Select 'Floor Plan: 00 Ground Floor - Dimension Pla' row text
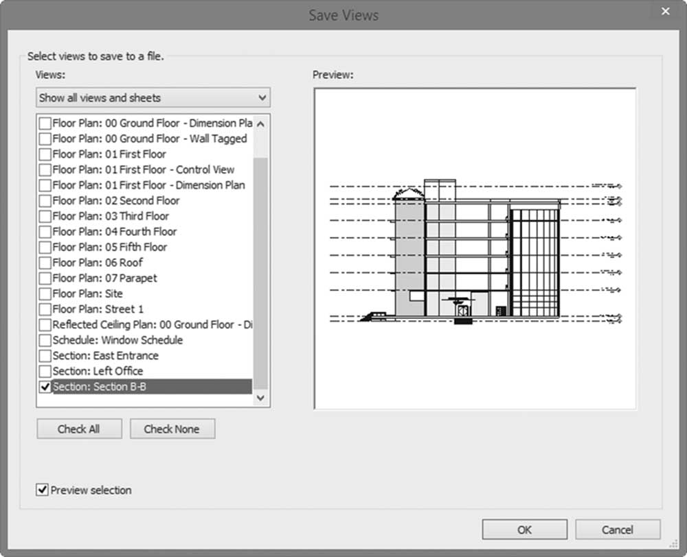This screenshot has width=687, height=557. [x=152, y=123]
